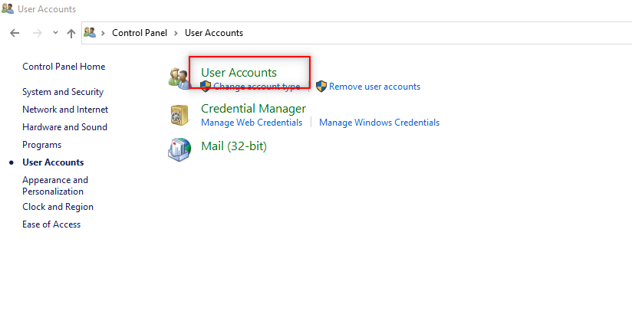Select Control Panel in the breadcrumb
This screenshot has width=632, height=334.
coord(140,33)
